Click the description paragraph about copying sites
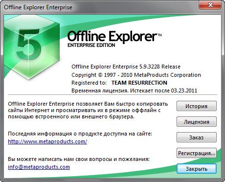Screen dimensions: 225x182 point(88,110)
